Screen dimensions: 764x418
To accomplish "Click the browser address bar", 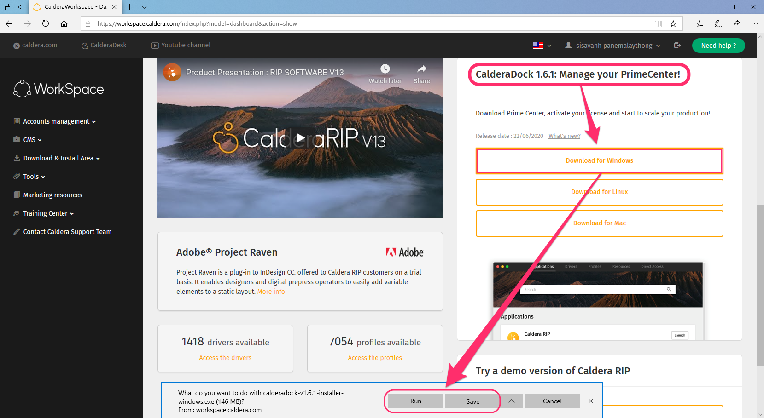I will point(368,23).
